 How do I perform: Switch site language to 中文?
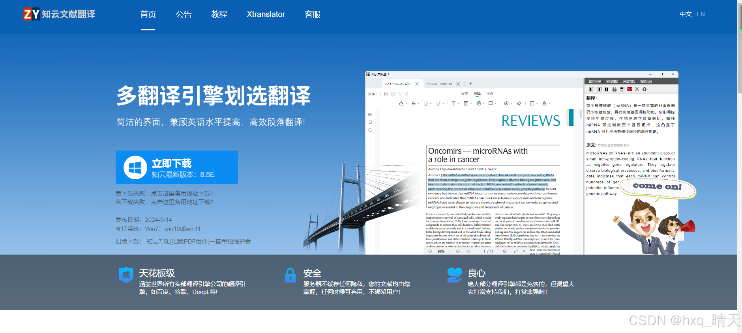tap(686, 14)
